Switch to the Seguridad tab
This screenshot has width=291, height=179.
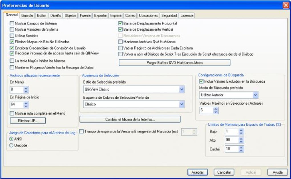[169, 15]
